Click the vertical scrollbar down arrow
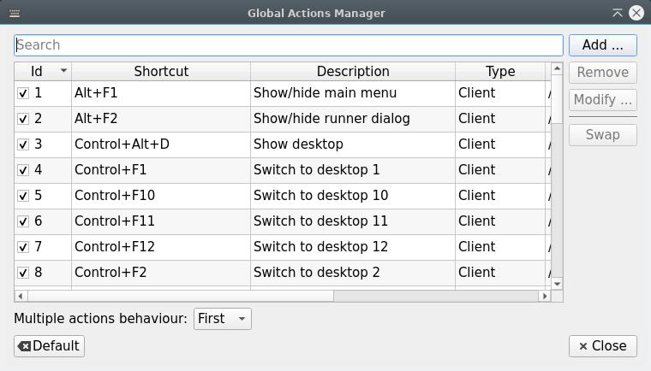 coord(557,284)
